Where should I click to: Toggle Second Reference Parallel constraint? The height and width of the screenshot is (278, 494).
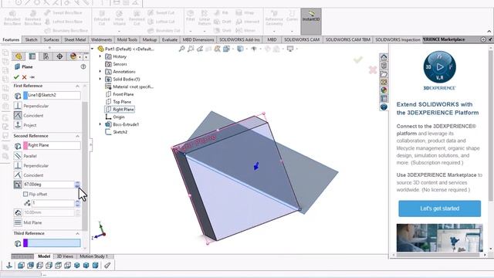click(18, 156)
